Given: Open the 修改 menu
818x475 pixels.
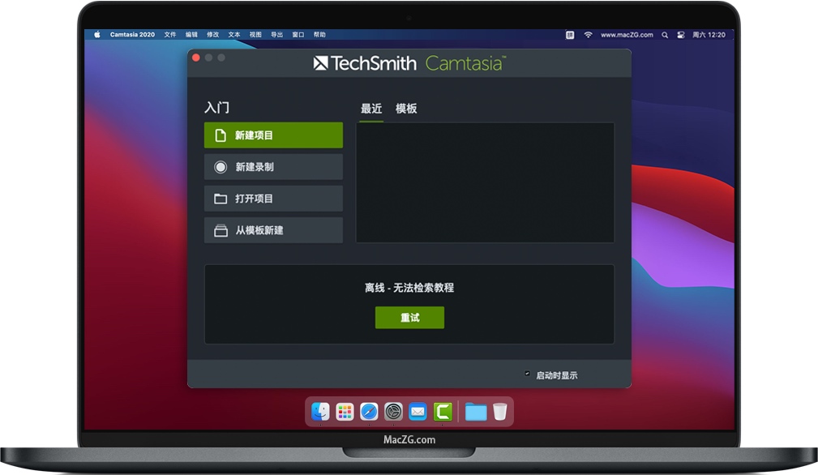Looking at the screenshot, I should coord(213,35).
